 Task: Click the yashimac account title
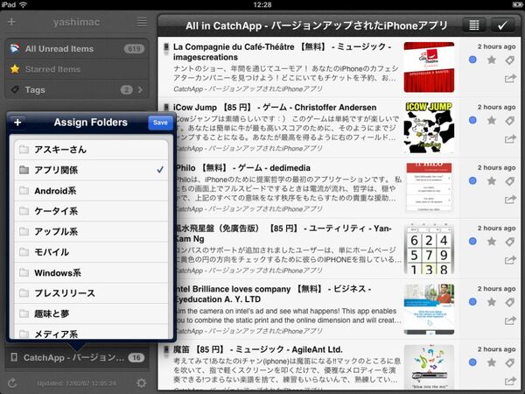(x=76, y=22)
